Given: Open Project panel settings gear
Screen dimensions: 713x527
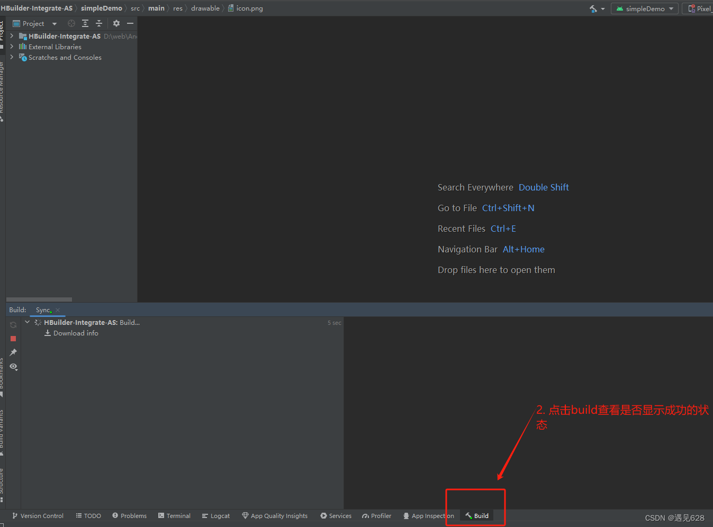Looking at the screenshot, I should (x=116, y=23).
